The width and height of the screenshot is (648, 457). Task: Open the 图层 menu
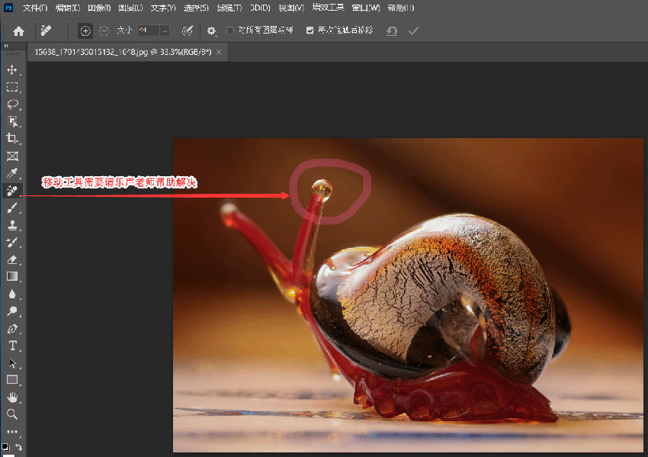click(130, 8)
